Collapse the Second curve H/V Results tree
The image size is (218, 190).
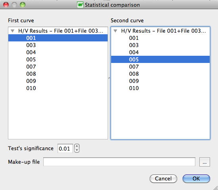[x=115, y=31]
